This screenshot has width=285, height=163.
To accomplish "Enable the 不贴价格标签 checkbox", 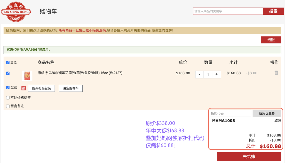I will (8, 98).
